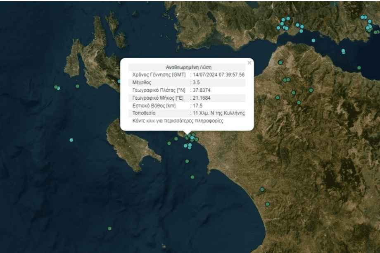Select green marker in gulf near right map edge
Screen dimensions: 380x253
(359, 68)
